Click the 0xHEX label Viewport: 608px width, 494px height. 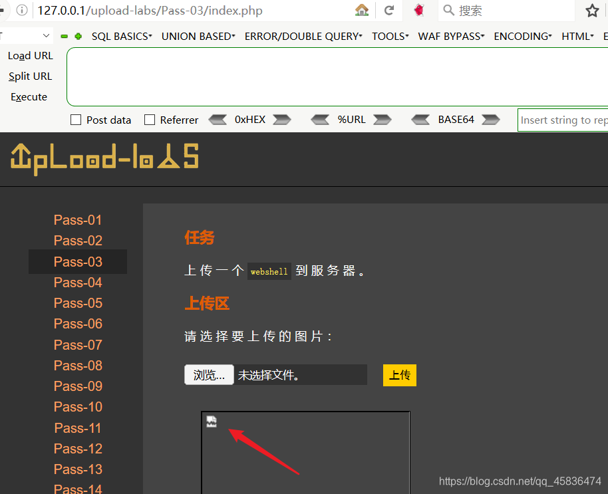tap(250, 120)
